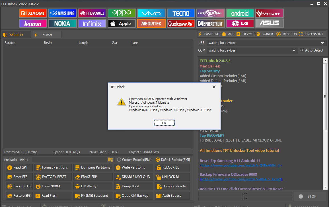Browse for preloader file folder icon
This screenshot has width=329, height=207.
111,160
